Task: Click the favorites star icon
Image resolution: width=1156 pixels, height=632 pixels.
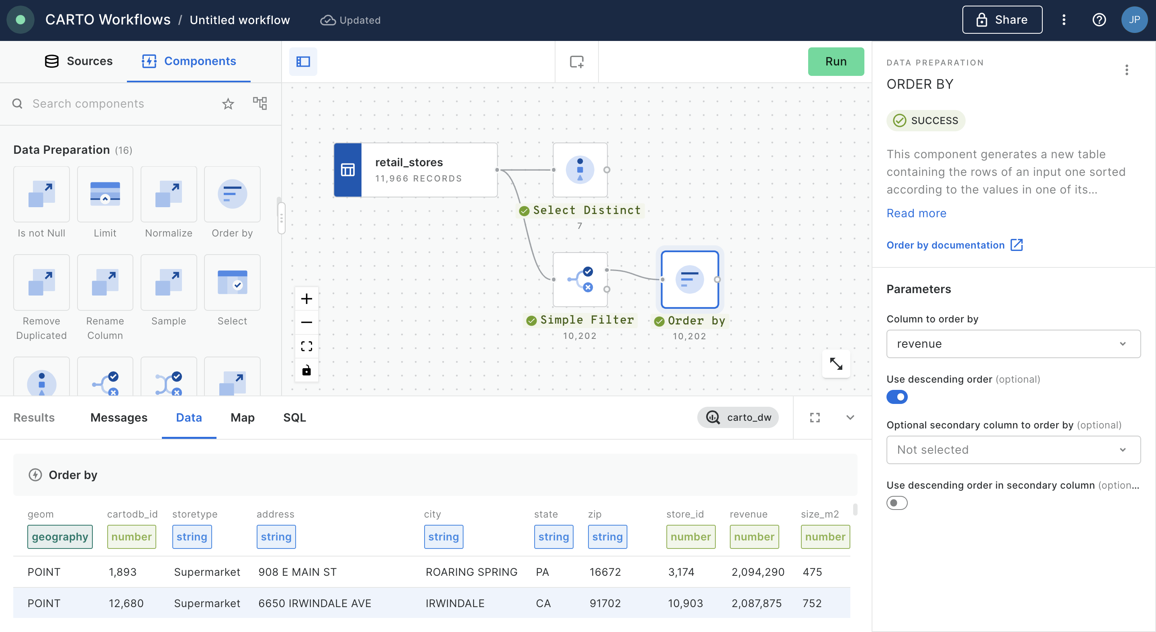Action: tap(228, 104)
